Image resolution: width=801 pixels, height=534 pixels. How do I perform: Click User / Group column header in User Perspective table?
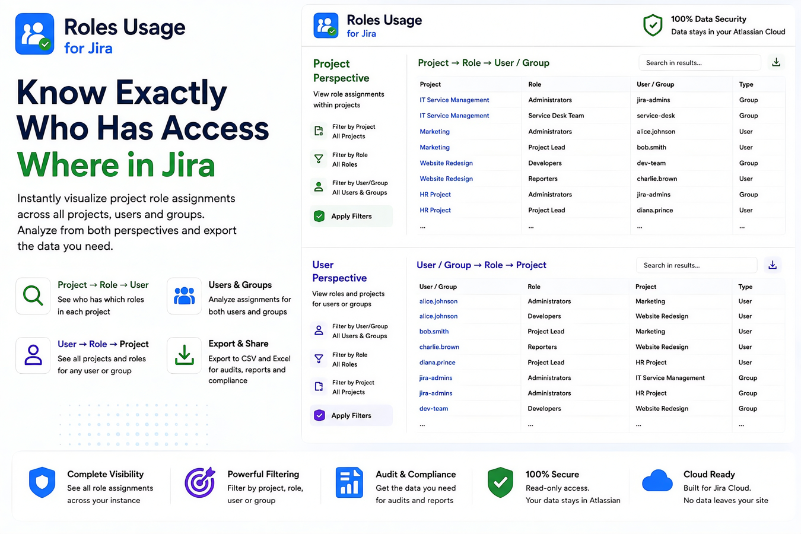click(438, 287)
